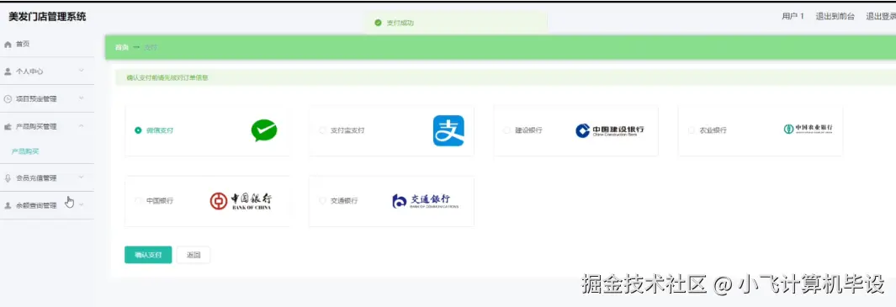Collapse the 产品购买管理 chevron

pos(81,126)
